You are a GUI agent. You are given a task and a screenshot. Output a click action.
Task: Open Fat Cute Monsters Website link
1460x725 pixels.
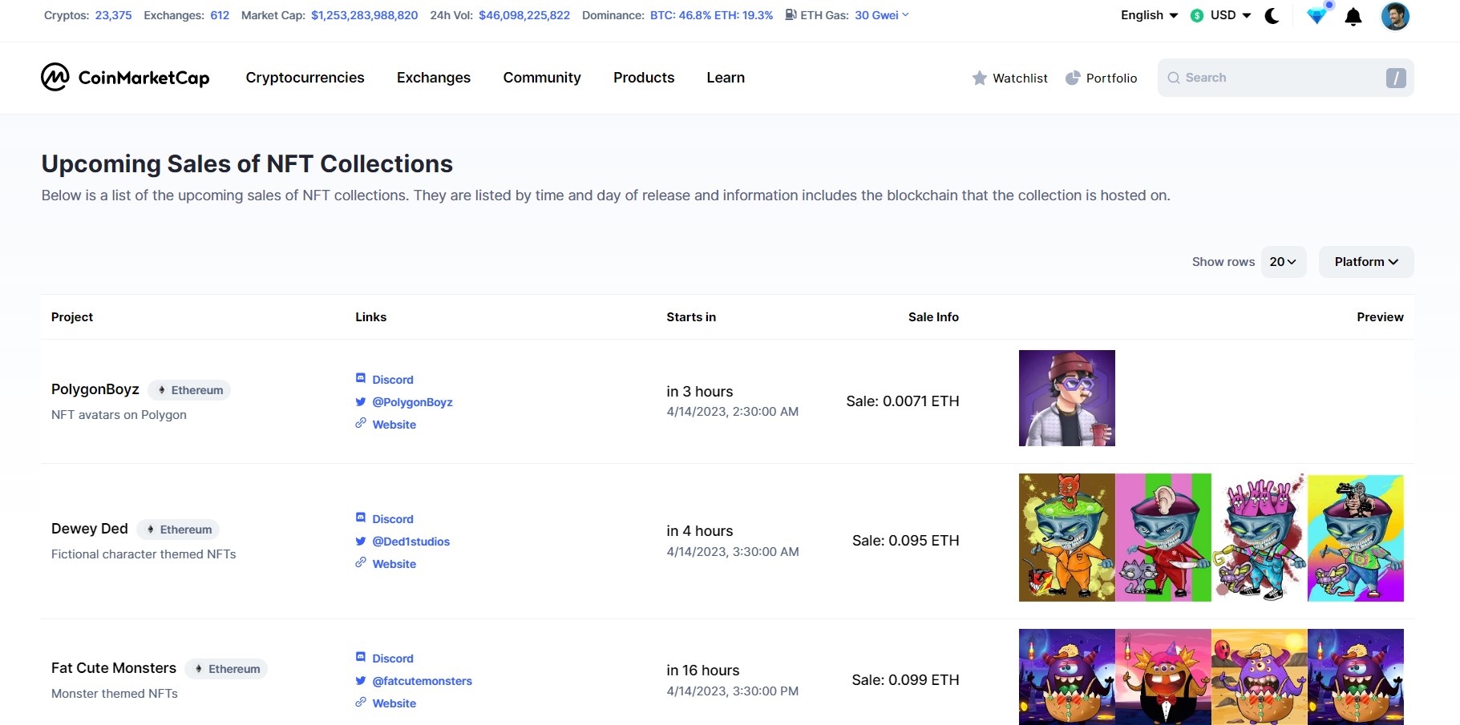click(x=394, y=703)
